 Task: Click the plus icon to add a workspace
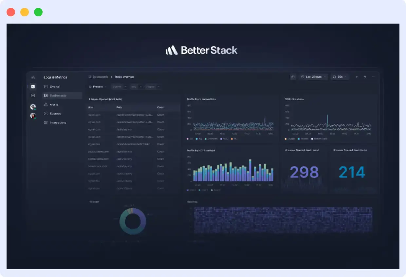click(33, 96)
